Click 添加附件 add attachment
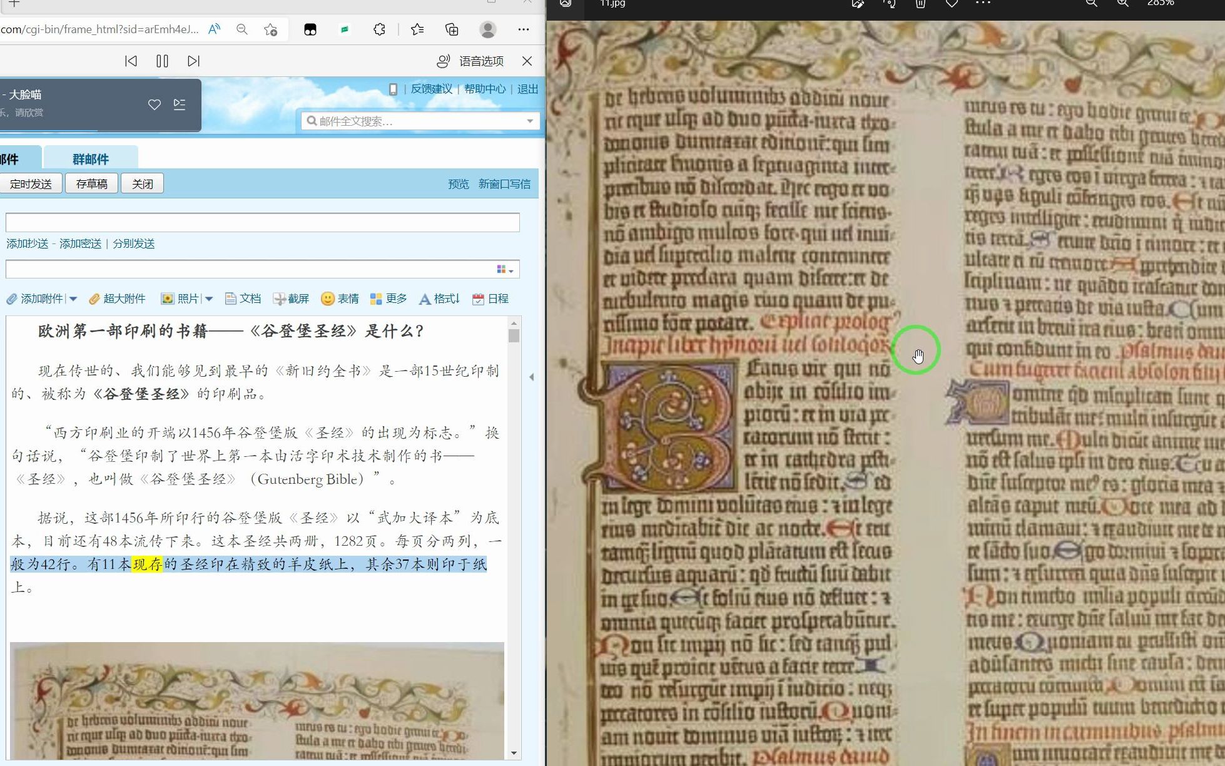Screen dimensions: 1225x766 click(x=35, y=299)
